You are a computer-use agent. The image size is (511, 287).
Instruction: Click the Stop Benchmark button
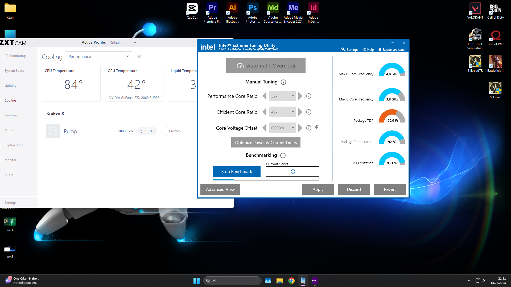(x=236, y=172)
